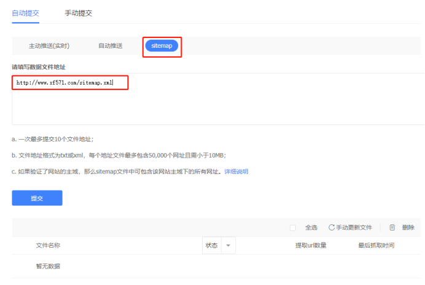Click the sitemap URL text area
Image resolution: width=425 pixels, height=285 pixels.
click(x=218, y=99)
